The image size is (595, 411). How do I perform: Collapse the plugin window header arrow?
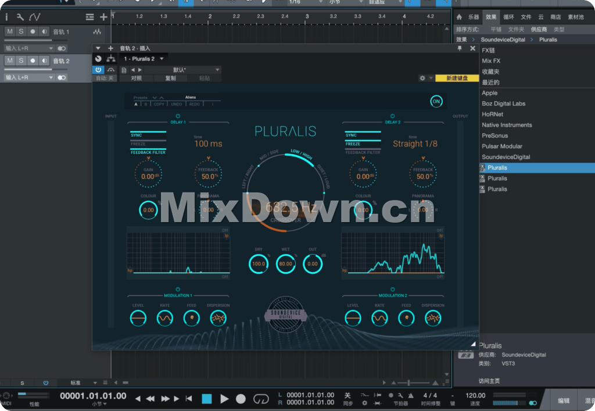coord(98,48)
